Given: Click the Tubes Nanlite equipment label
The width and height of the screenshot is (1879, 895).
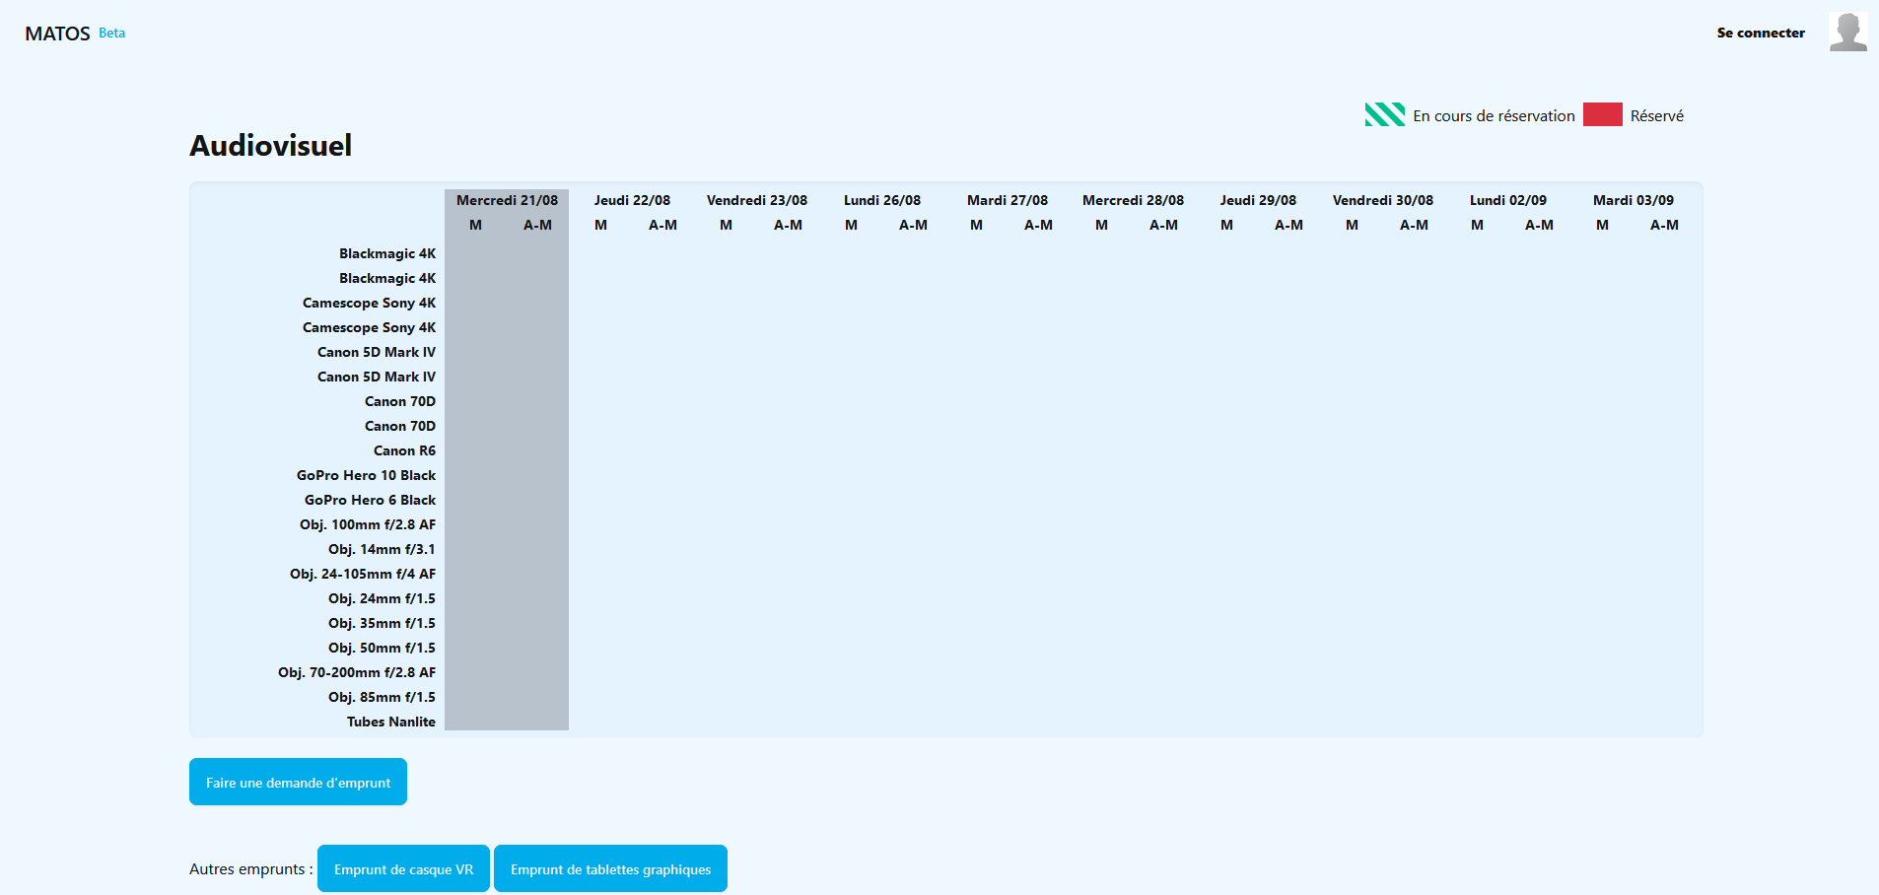Looking at the screenshot, I should coord(390,722).
